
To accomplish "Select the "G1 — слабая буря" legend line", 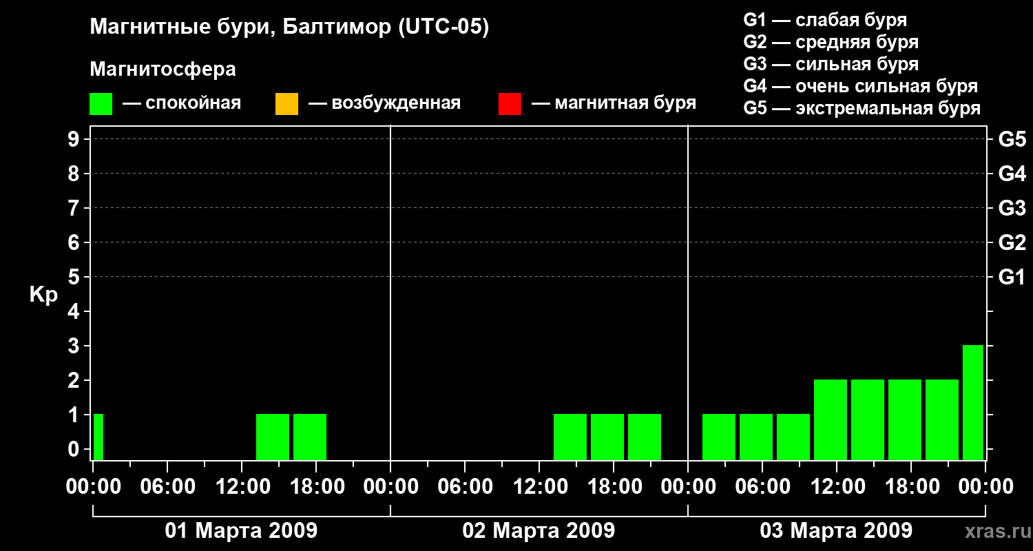I will 825,20.
